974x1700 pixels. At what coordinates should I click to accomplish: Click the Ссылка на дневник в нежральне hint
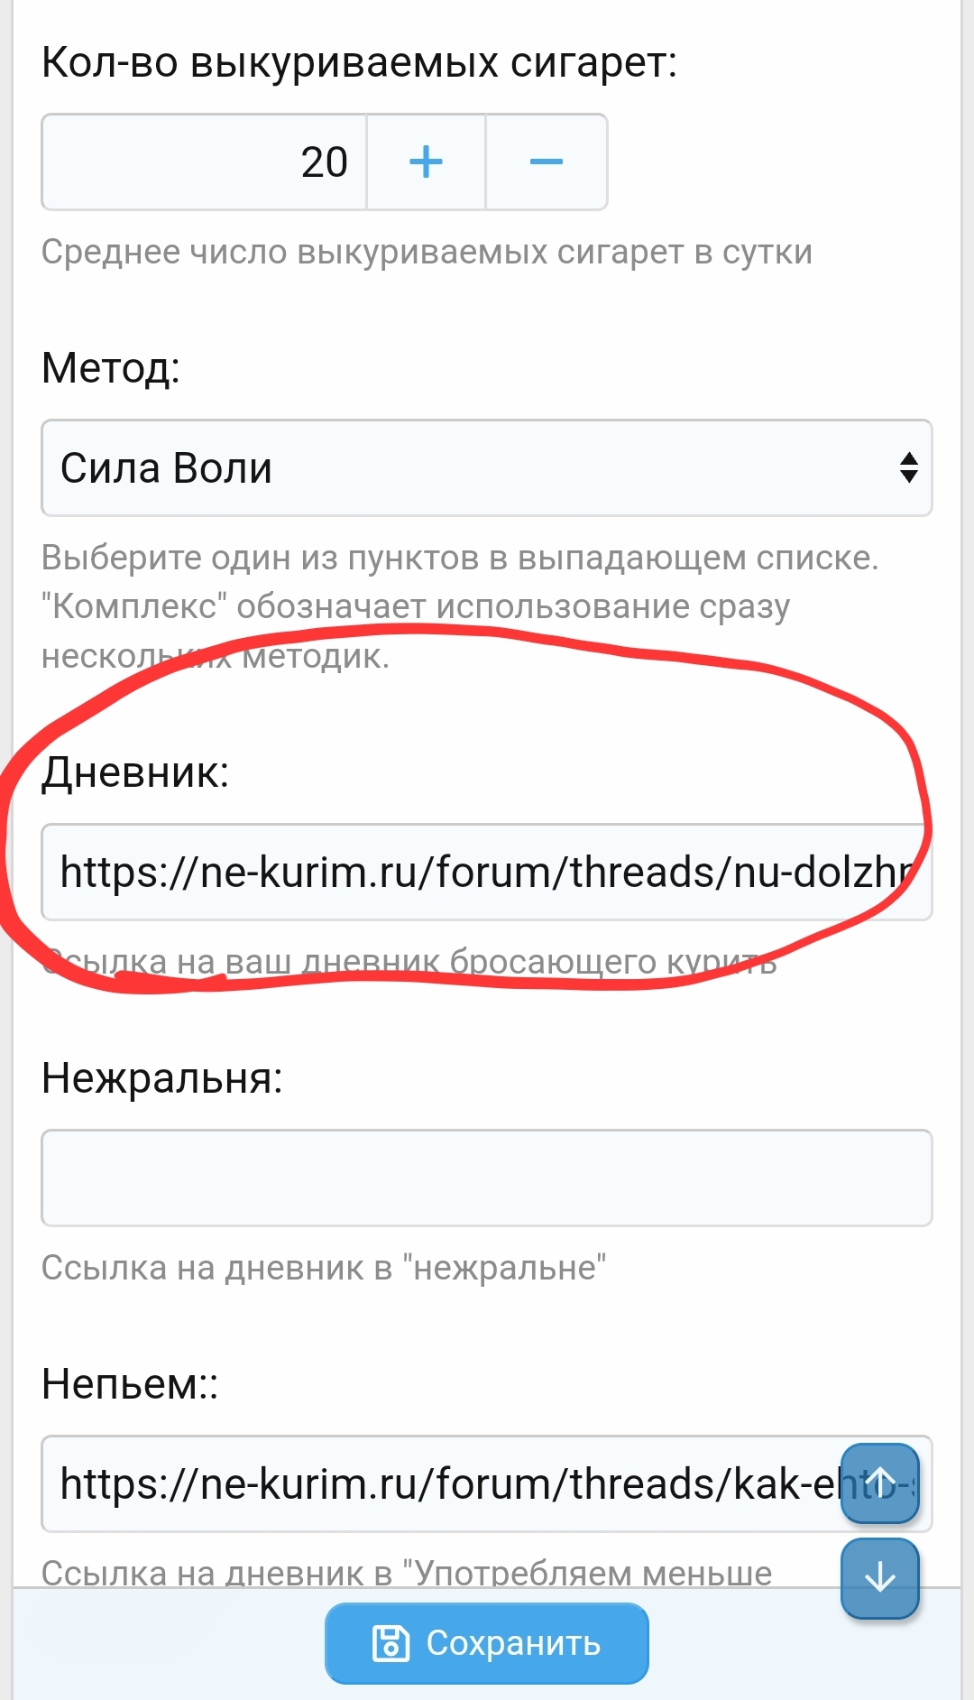click(x=324, y=1268)
